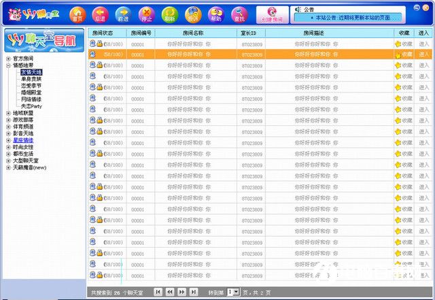Refresh the list using the 刷新 icon
435x300 pixels.
click(170, 14)
